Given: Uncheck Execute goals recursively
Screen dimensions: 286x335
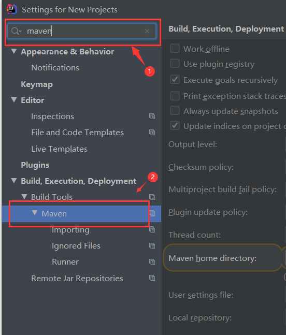Looking at the screenshot, I should tap(175, 79).
